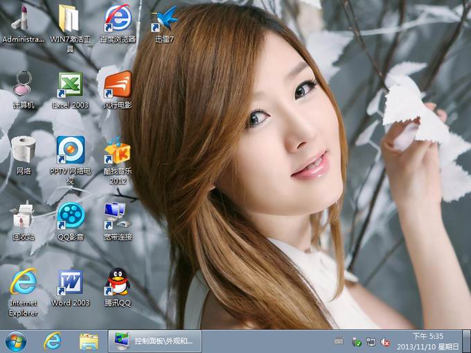The height and width of the screenshot is (353, 471).
Task: Launch Internet Explorer from the taskbar
Action: pyautogui.click(x=53, y=341)
